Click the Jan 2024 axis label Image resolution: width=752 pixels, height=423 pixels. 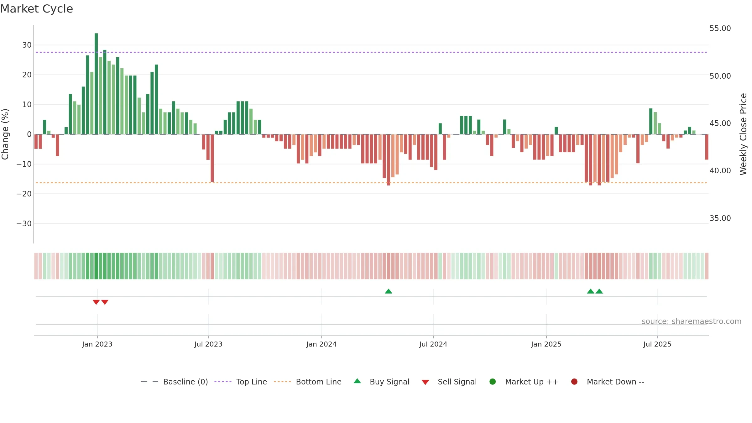point(321,344)
